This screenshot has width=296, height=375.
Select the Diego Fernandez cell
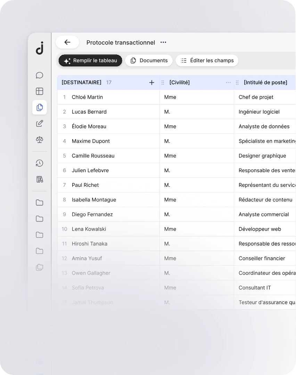coord(108,214)
